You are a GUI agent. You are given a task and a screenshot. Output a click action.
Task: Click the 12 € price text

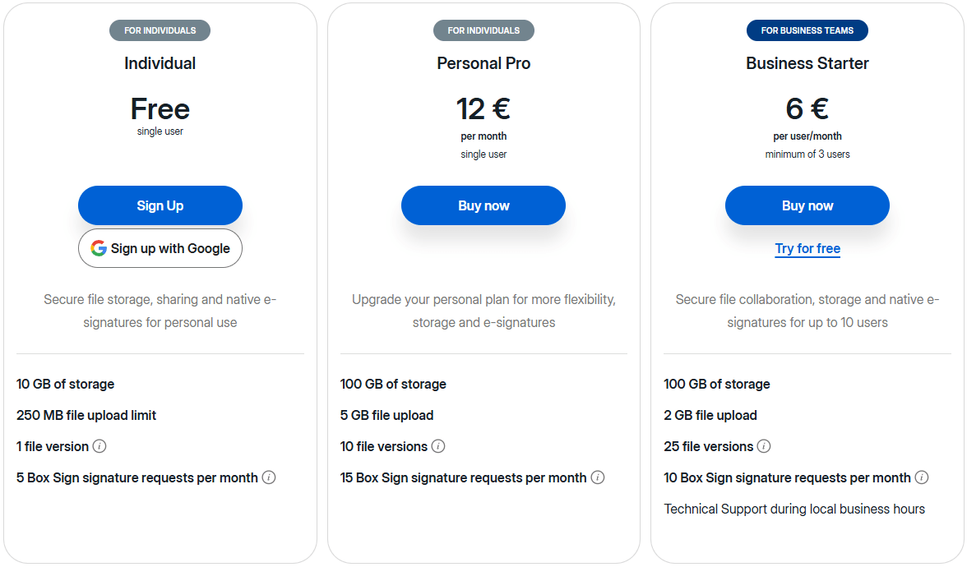483,108
